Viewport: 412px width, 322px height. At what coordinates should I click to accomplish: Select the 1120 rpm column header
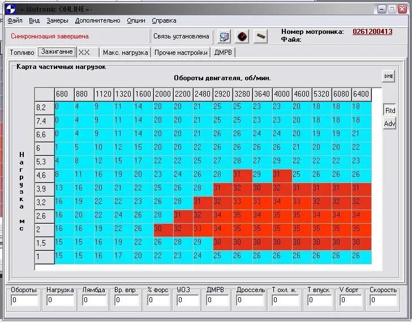pos(104,94)
